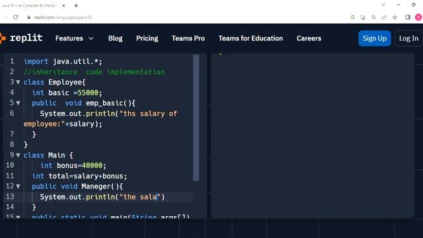Open the Blog page

tap(115, 38)
